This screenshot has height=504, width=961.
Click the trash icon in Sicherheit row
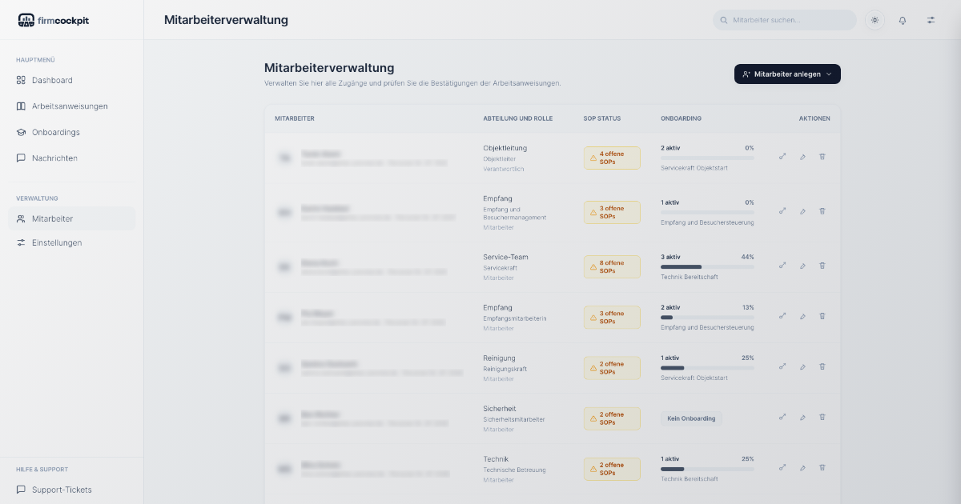(822, 417)
